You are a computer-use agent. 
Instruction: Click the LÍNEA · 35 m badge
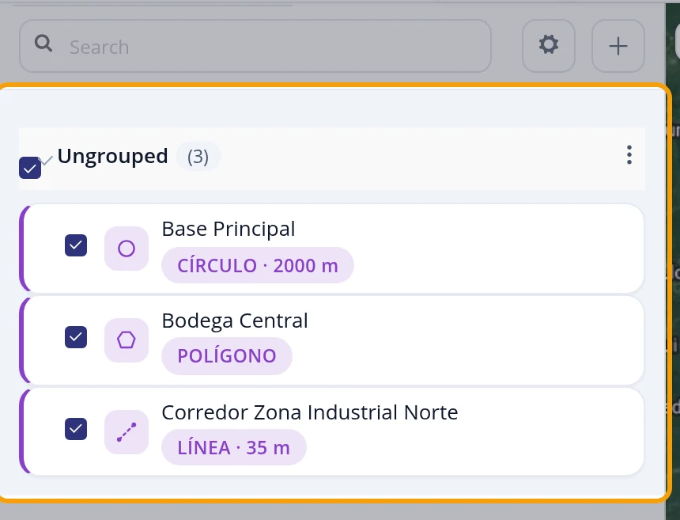[x=234, y=447]
